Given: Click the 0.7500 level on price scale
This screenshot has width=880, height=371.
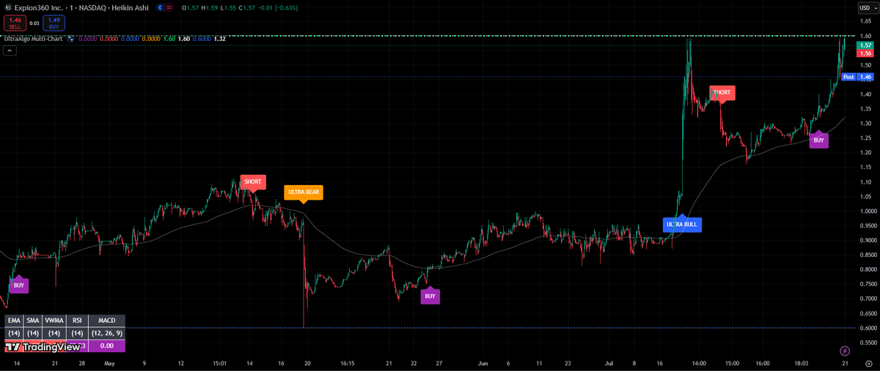Looking at the screenshot, I should (x=868, y=284).
